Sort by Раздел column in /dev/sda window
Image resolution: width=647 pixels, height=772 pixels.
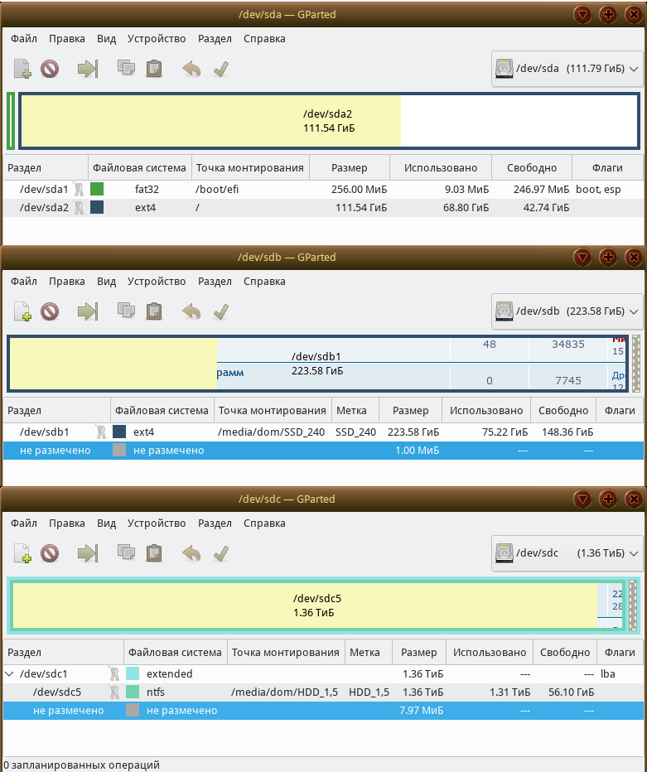tap(46, 168)
